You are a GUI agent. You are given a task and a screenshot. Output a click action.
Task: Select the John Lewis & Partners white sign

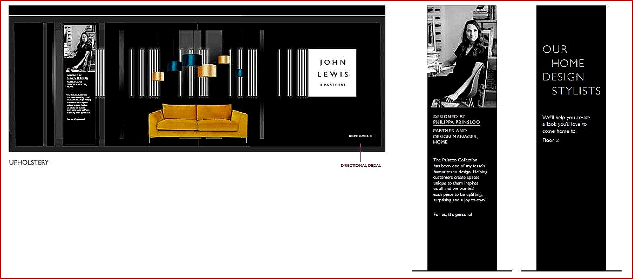332,73
